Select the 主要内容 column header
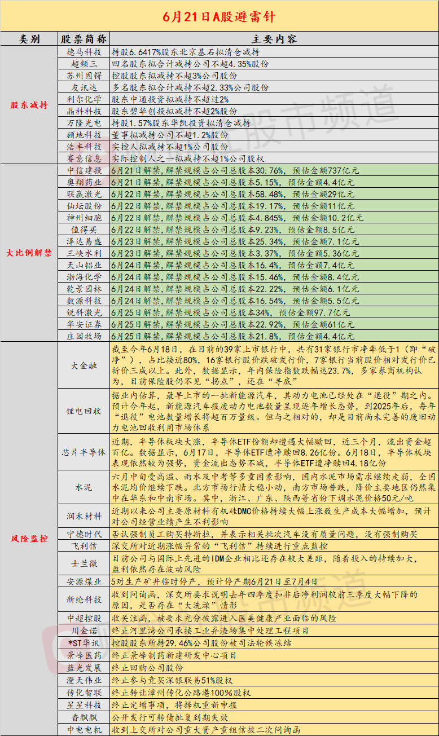The width and height of the screenshot is (439, 736). point(274,39)
